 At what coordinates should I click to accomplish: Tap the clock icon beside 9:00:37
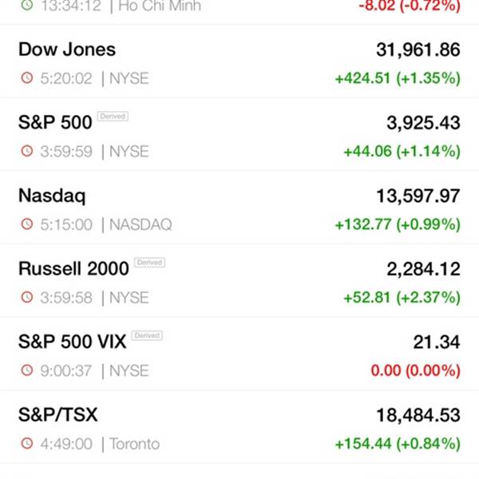point(27,370)
